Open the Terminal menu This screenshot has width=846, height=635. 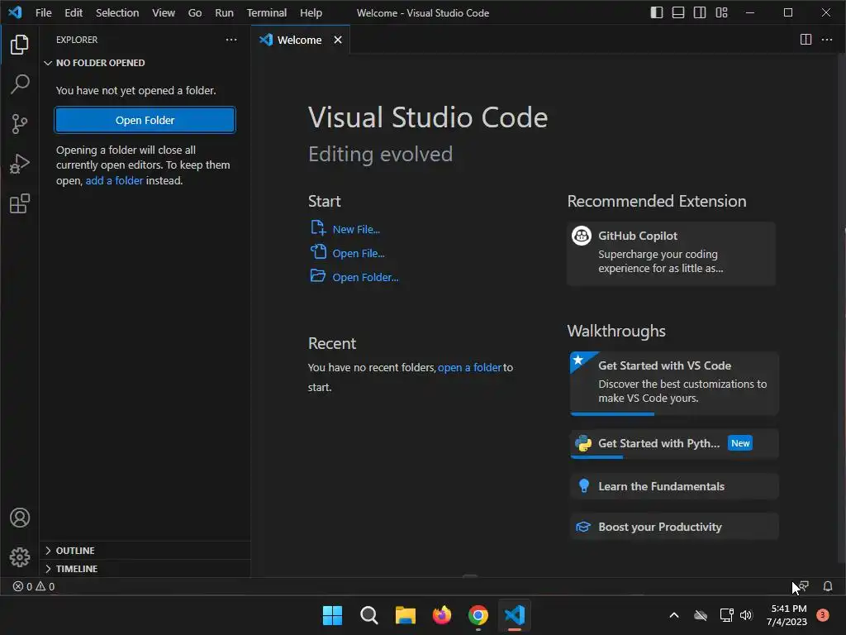(x=267, y=12)
